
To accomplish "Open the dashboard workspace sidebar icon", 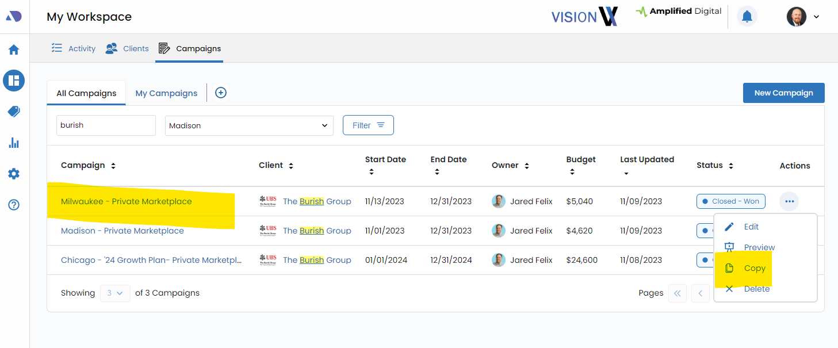I will click(x=14, y=81).
